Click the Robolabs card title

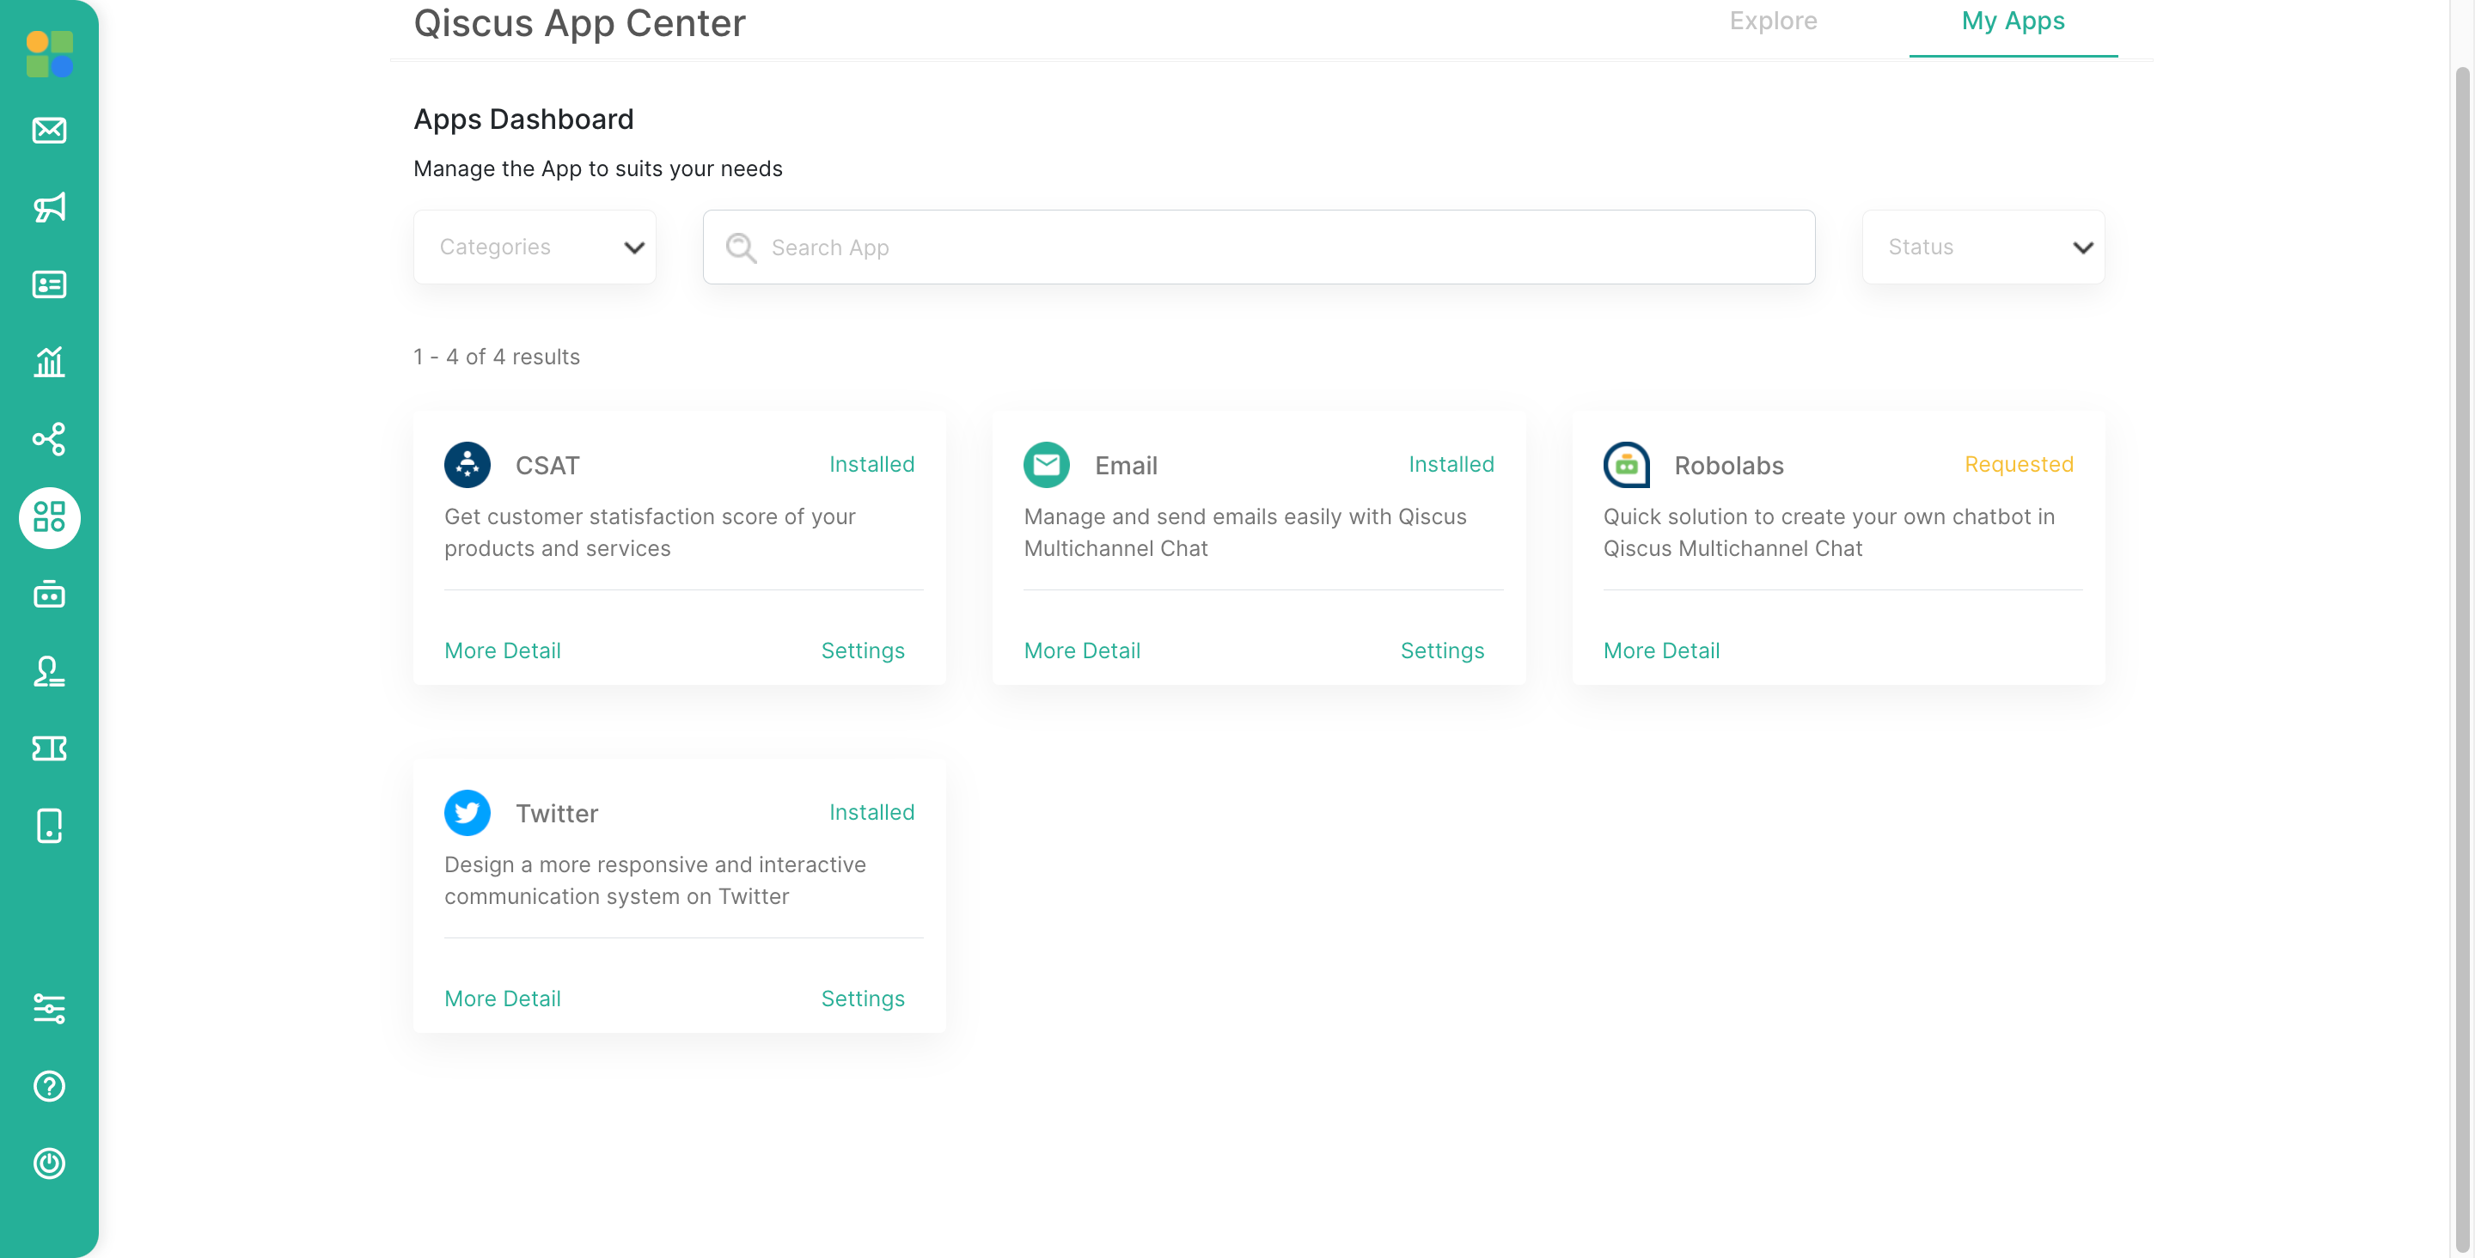click(1728, 465)
